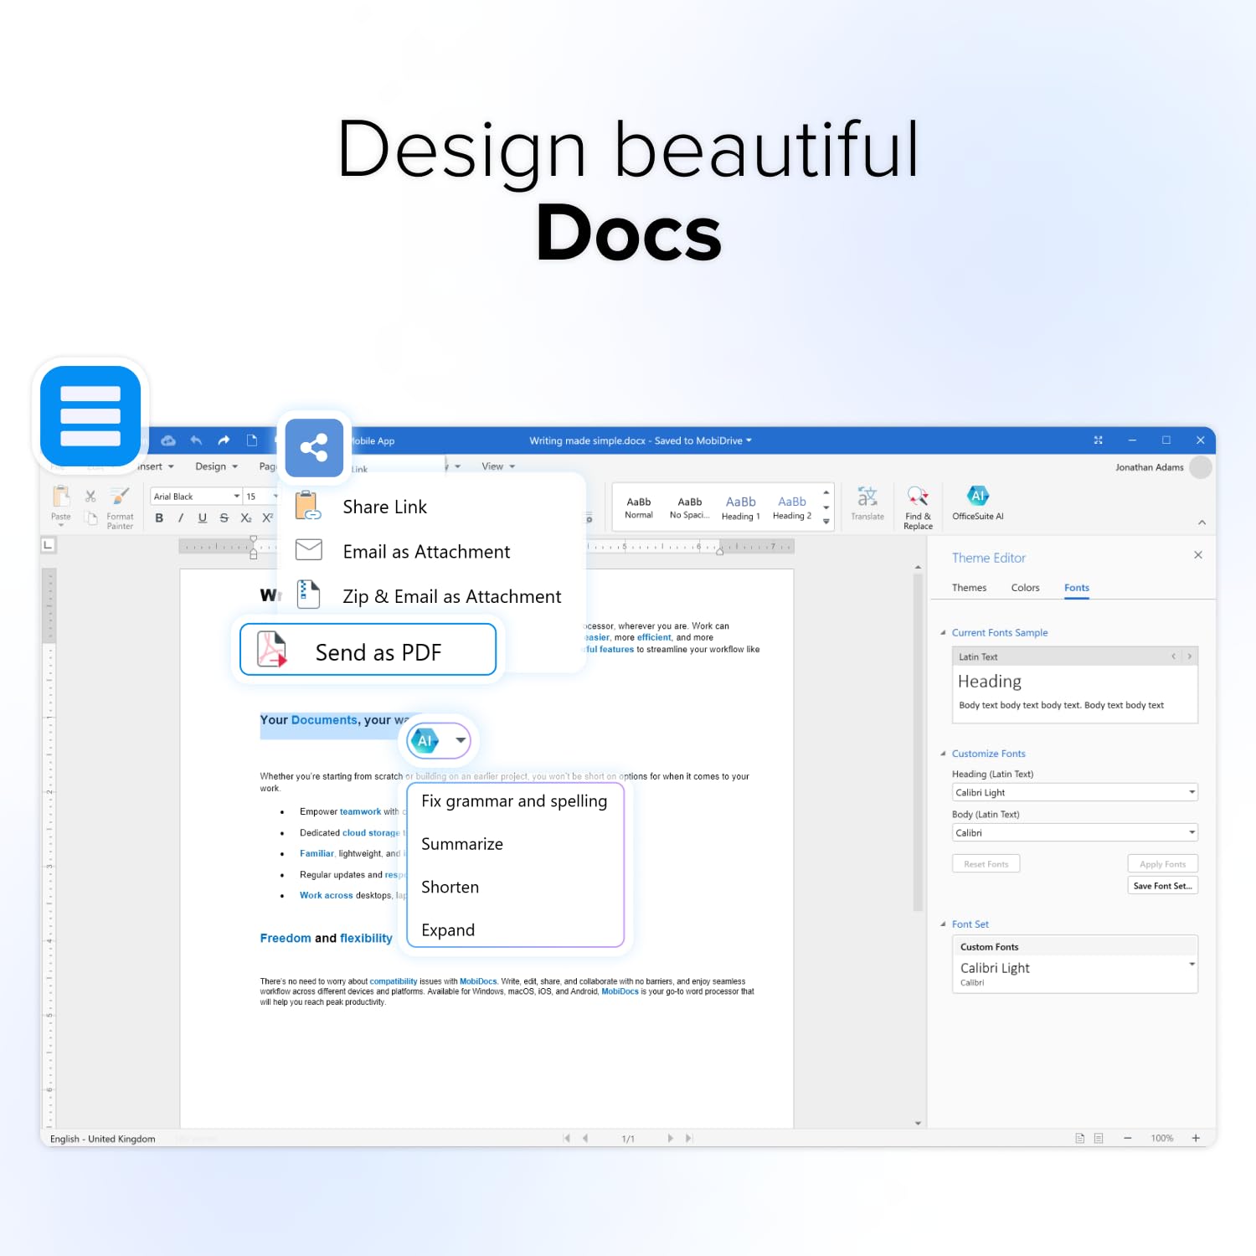Zoom in using the plus icon
Screen dimensions: 1256x1256
pos(1196,1139)
